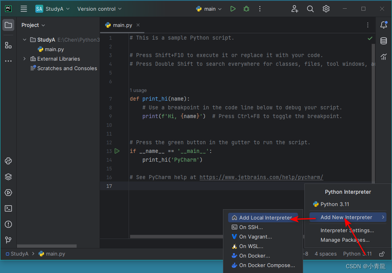Screen dimensions: 392x273
Task: Expand External Libraries node
Action: pyautogui.click(x=25, y=59)
